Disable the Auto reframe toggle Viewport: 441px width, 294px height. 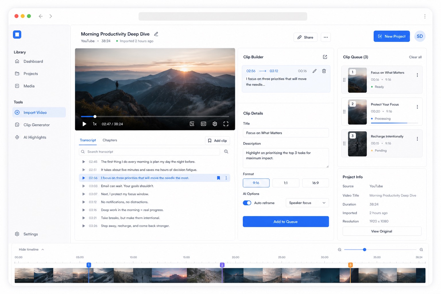[x=247, y=203]
